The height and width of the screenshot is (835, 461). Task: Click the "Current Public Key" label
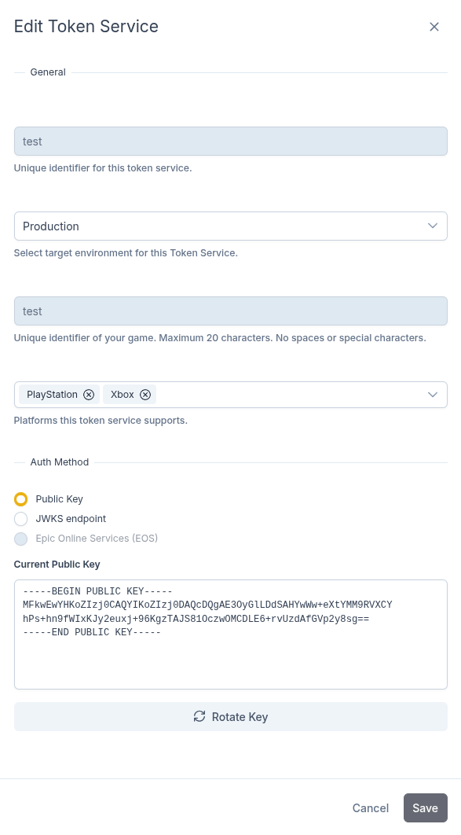(57, 565)
